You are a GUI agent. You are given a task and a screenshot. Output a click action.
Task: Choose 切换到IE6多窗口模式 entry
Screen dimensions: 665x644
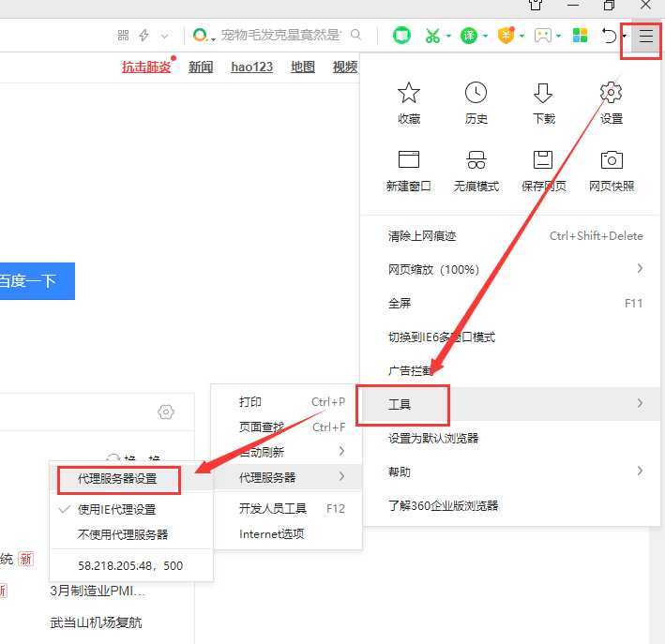pyautogui.click(x=510, y=337)
